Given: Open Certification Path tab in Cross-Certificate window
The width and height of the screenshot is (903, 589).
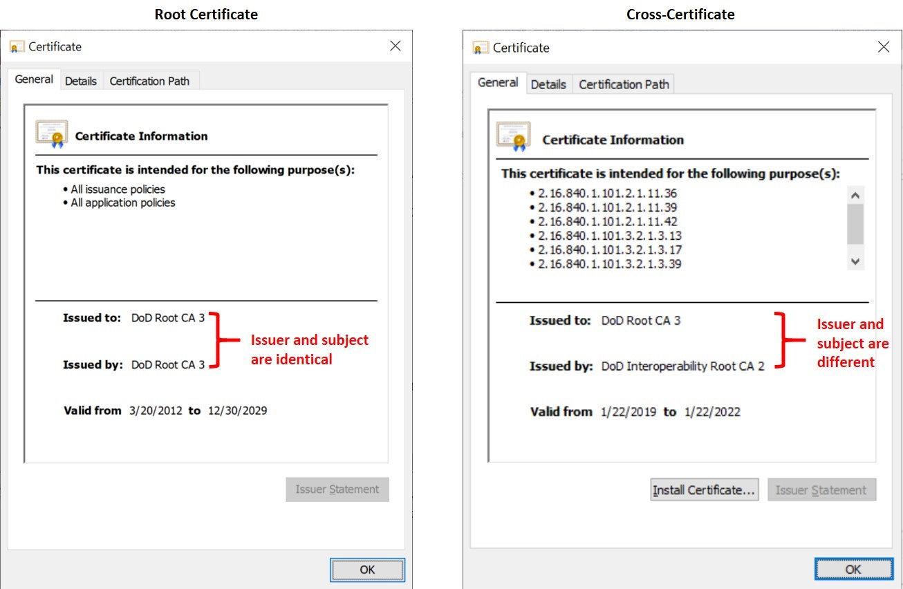Looking at the screenshot, I should coord(624,84).
